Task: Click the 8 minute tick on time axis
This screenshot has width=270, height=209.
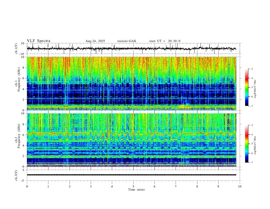Action: [x=197, y=186]
